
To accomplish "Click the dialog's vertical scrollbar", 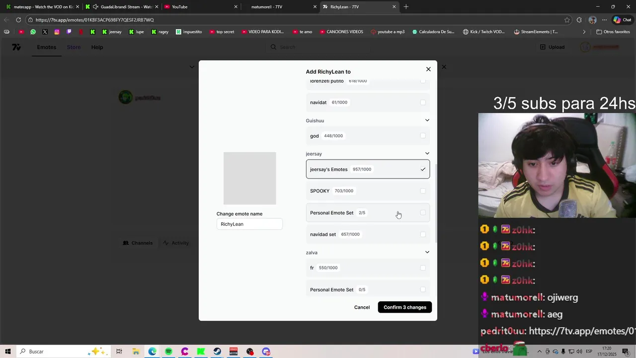I will (436, 204).
